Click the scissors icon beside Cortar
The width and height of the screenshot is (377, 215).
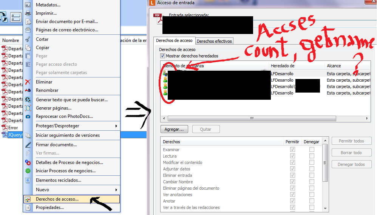[28, 39]
